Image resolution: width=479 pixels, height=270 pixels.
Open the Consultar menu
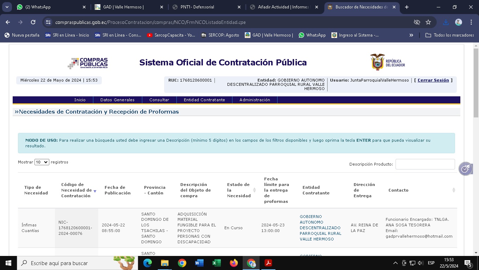click(159, 100)
